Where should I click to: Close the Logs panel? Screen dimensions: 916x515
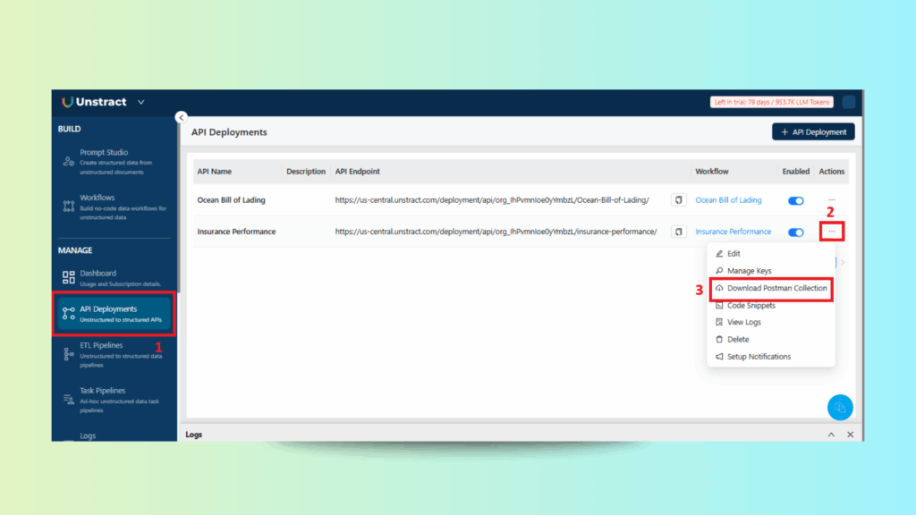(x=850, y=435)
